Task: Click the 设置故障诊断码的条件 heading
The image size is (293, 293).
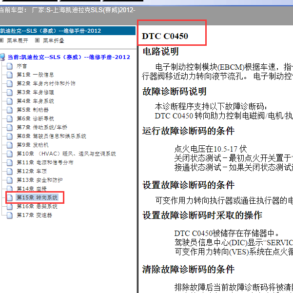Action: coord(188,185)
